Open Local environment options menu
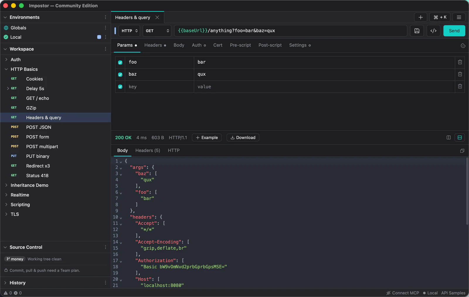 click(x=106, y=37)
